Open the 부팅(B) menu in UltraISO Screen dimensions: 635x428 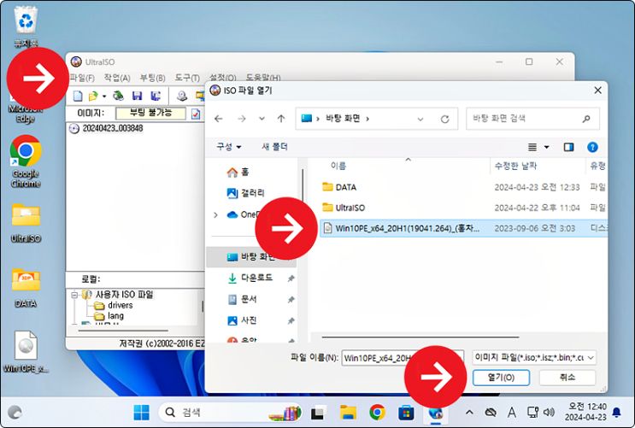point(152,78)
